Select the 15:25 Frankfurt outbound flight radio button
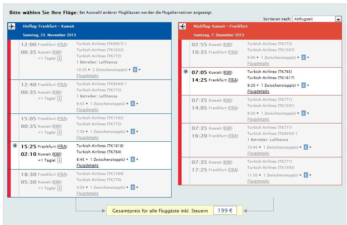The height and width of the screenshot is (225, 347). (15, 146)
